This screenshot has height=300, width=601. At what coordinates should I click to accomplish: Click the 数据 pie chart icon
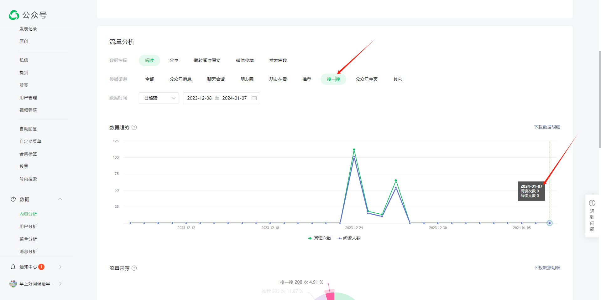click(x=13, y=199)
